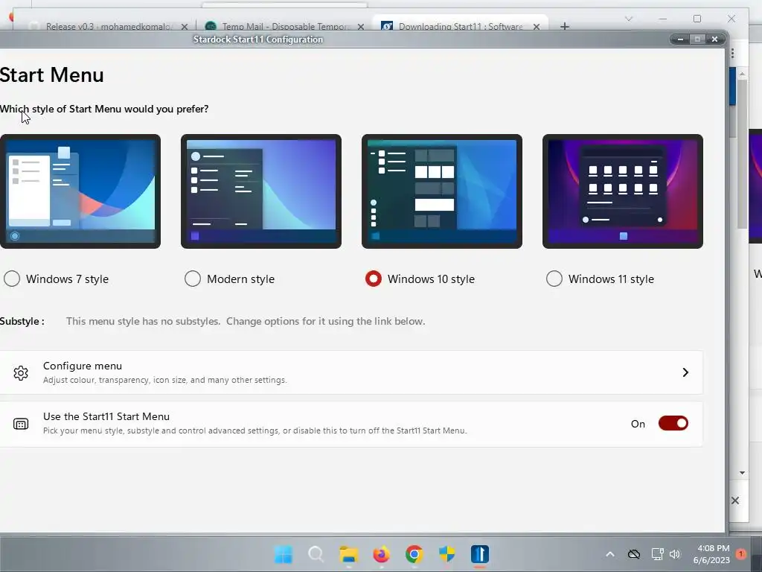Click the Windows 7 style preview thumbnail
The height and width of the screenshot is (572, 762).
pyautogui.click(x=80, y=191)
